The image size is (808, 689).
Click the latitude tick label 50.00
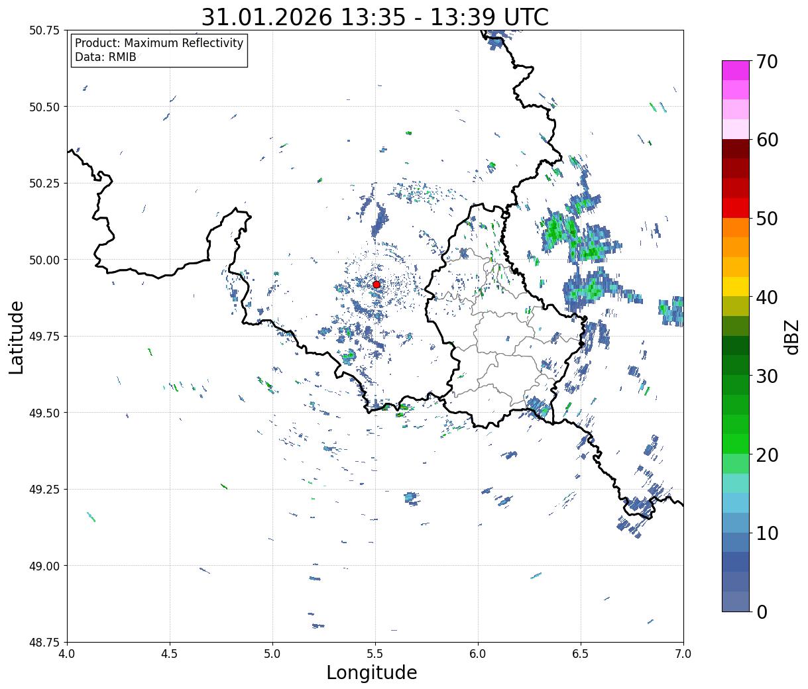point(45,260)
